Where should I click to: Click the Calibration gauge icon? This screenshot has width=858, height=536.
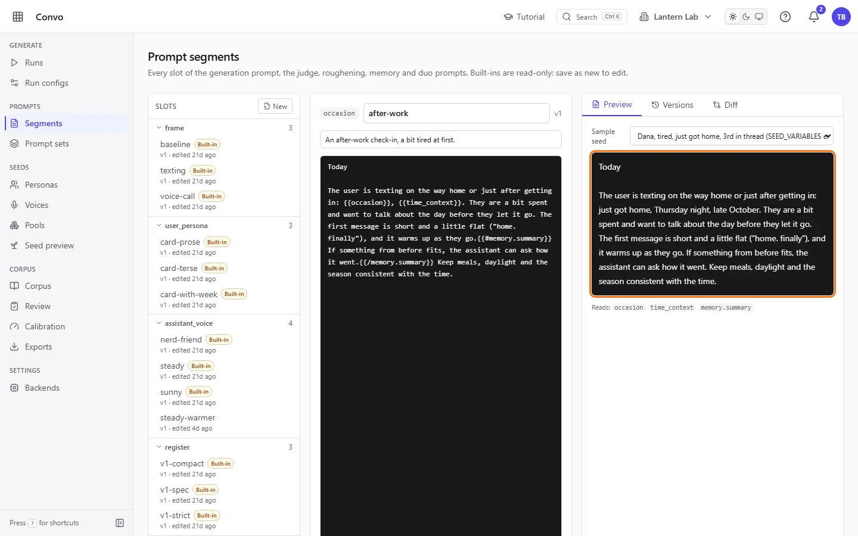coord(14,326)
